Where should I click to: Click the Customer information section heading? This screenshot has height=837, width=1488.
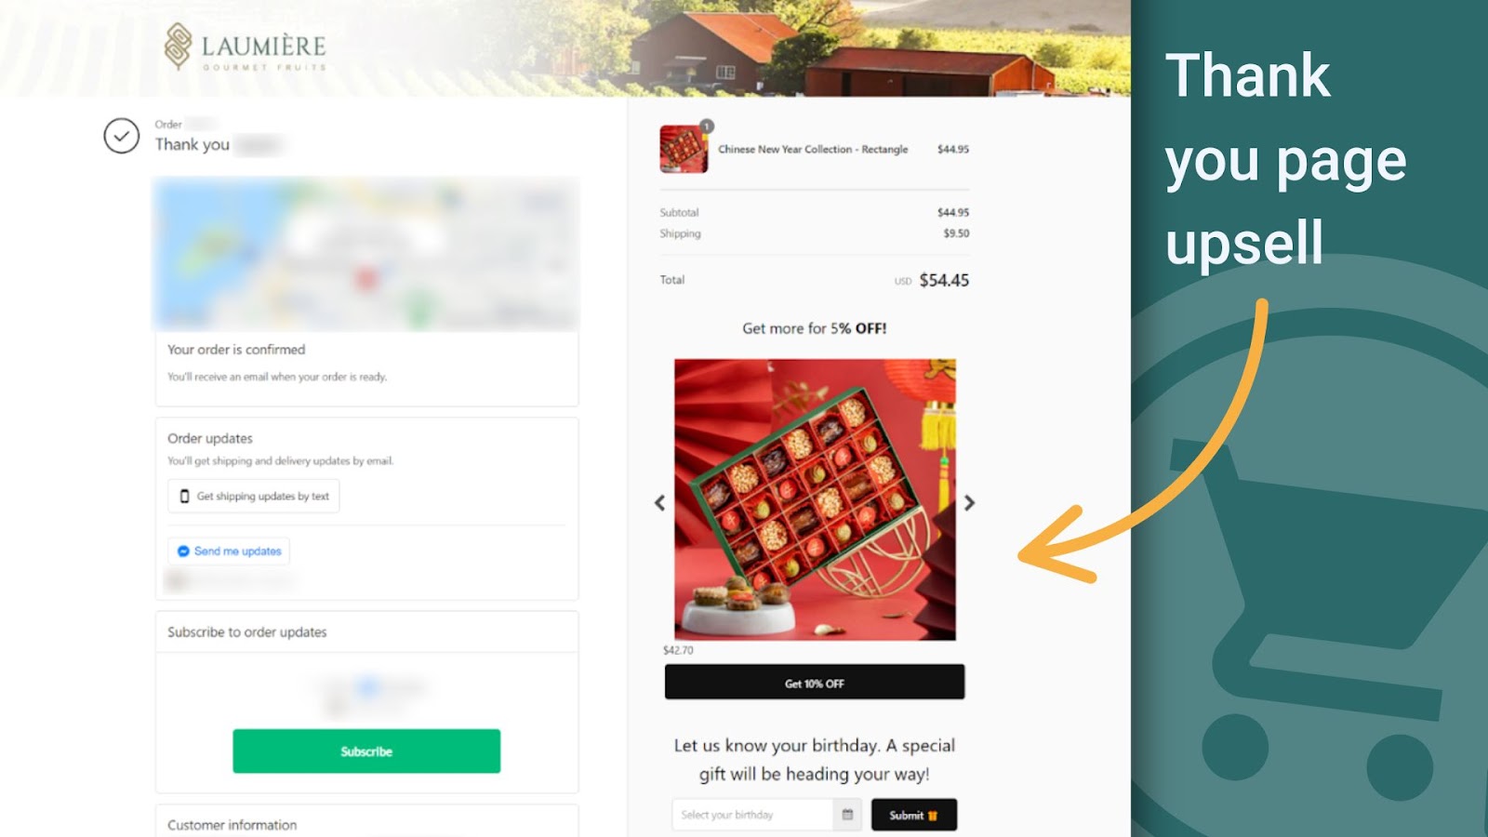232,825
